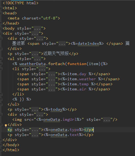The height and width of the screenshot is (156, 135).
Task: Toggle fold marker beside </html> line
Action: click(1, 150)
